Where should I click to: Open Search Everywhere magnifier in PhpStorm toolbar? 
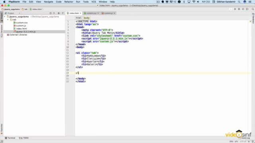pyautogui.click(x=253, y=9)
